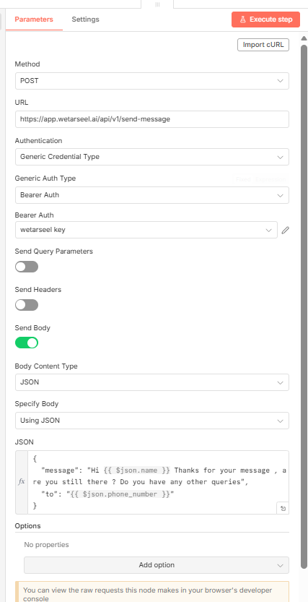Click the 'Options' section heading
The width and height of the screenshot is (308, 602).
click(27, 525)
